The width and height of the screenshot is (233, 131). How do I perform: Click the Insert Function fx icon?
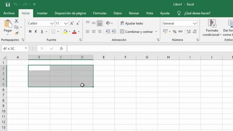tap(61, 48)
